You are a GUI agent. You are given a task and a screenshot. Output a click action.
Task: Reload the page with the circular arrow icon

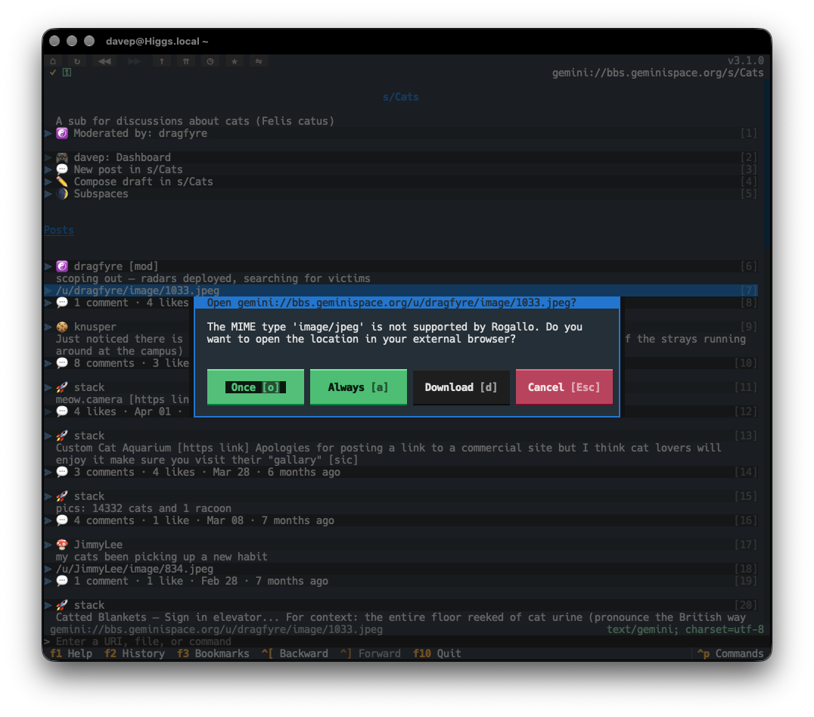[77, 61]
